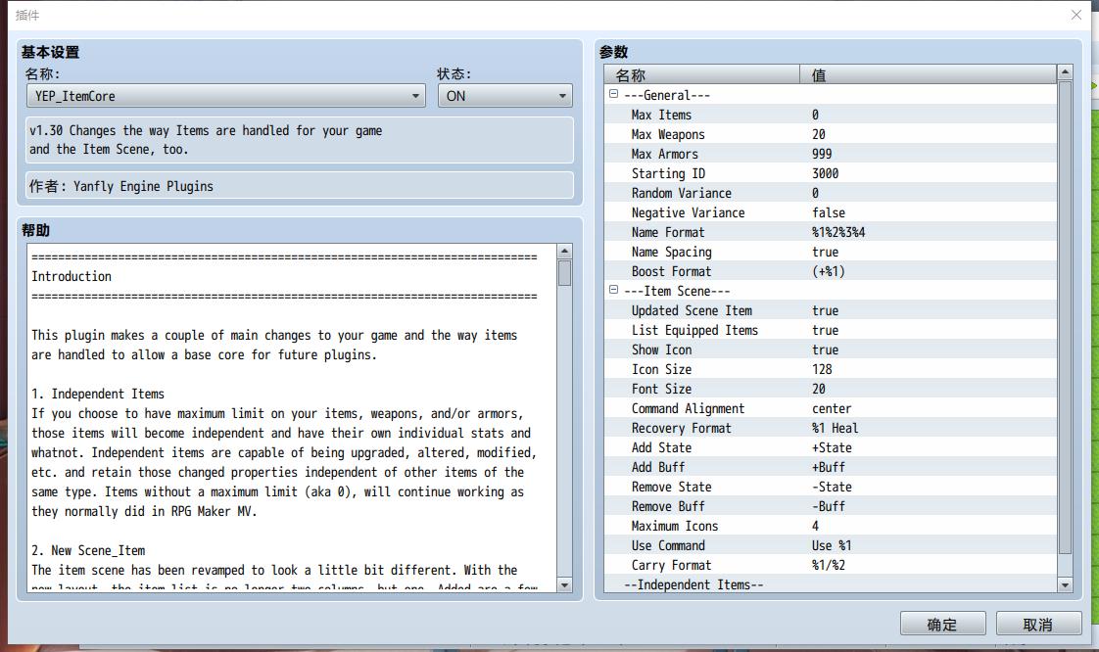The width and height of the screenshot is (1099, 652).
Task: Open the plugin name dropdown YEP_ItemCore
Action: (x=225, y=96)
